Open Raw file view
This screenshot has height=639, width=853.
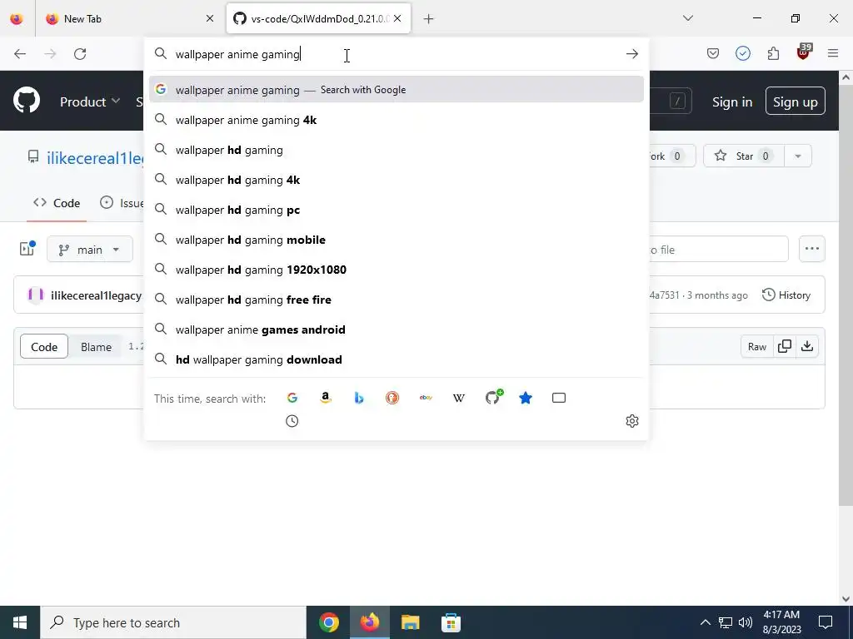point(756,347)
